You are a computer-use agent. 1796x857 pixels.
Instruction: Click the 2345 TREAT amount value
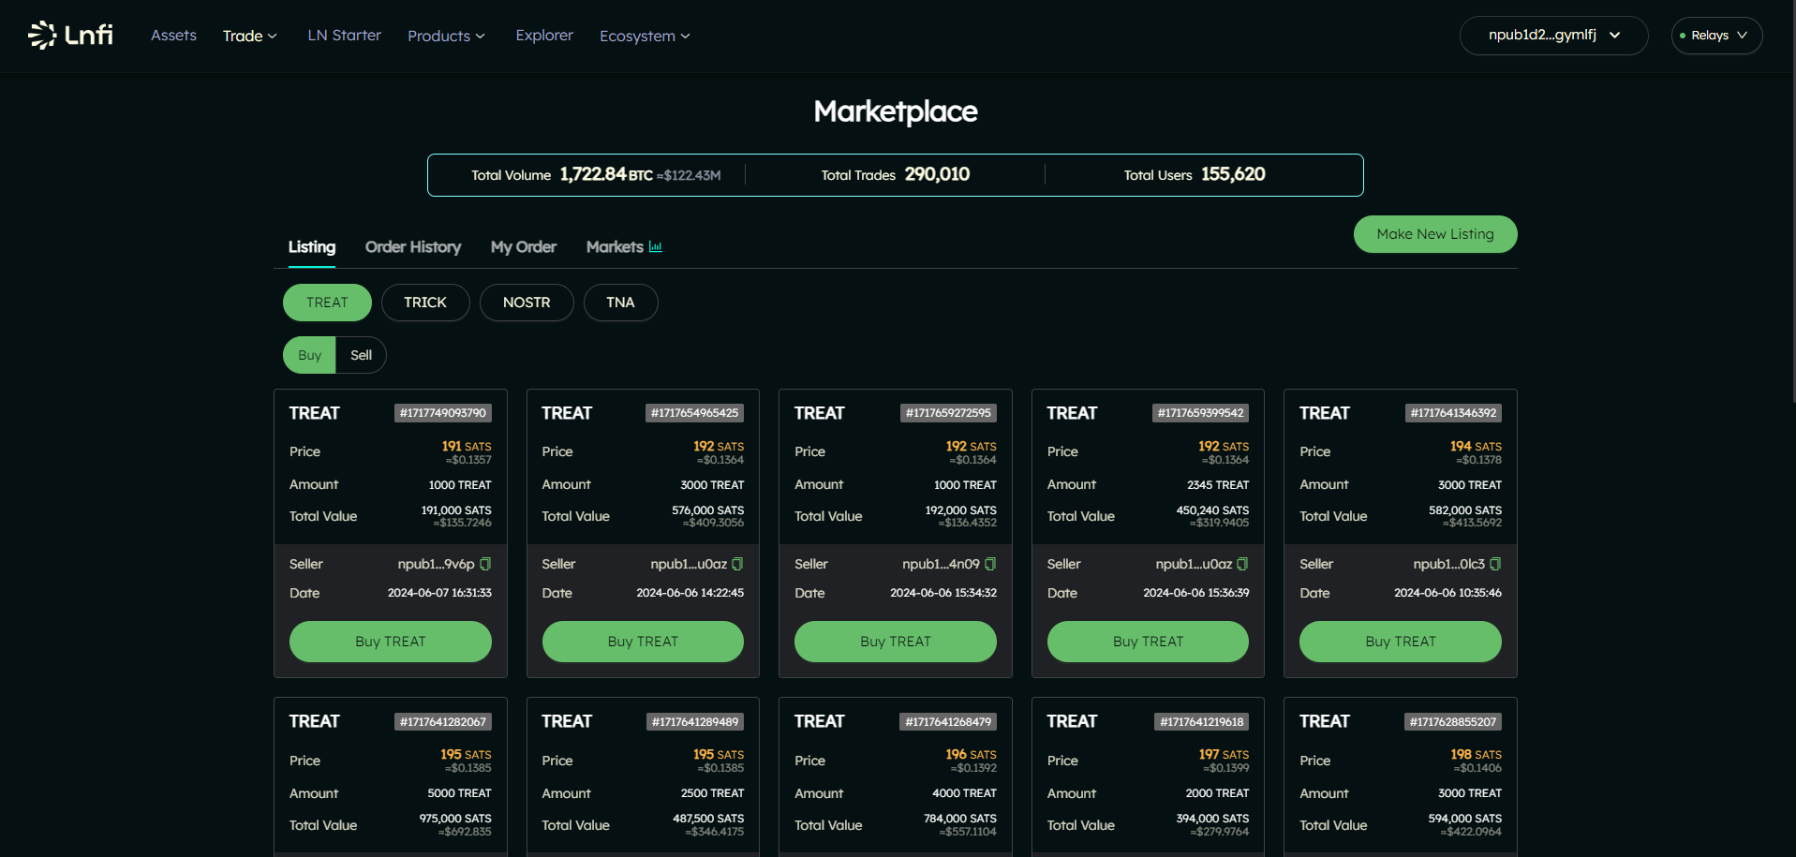(x=1218, y=485)
